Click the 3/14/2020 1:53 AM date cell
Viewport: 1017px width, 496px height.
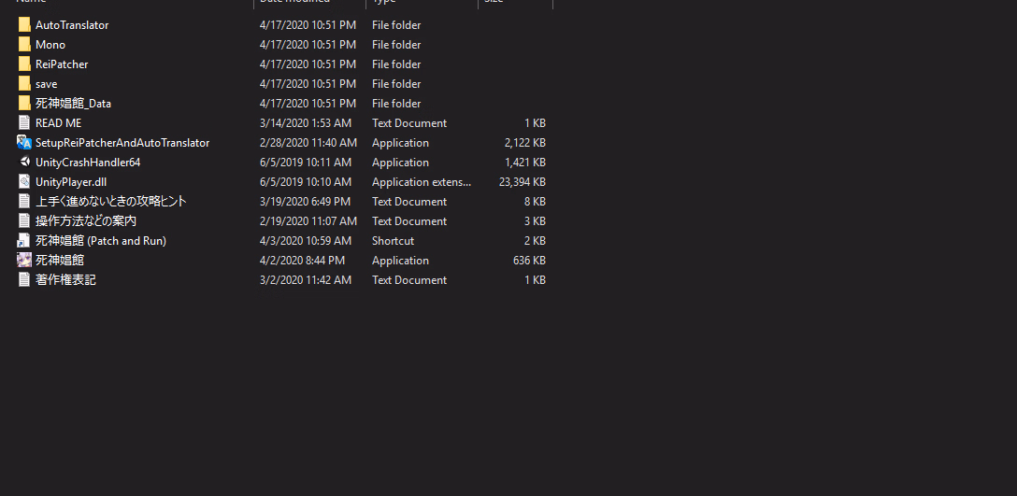[x=306, y=123]
